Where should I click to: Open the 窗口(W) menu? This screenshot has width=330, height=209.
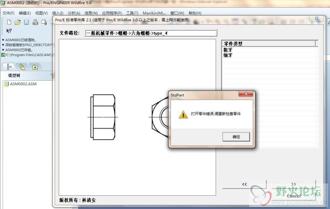pyautogui.click(x=177, y=13)
